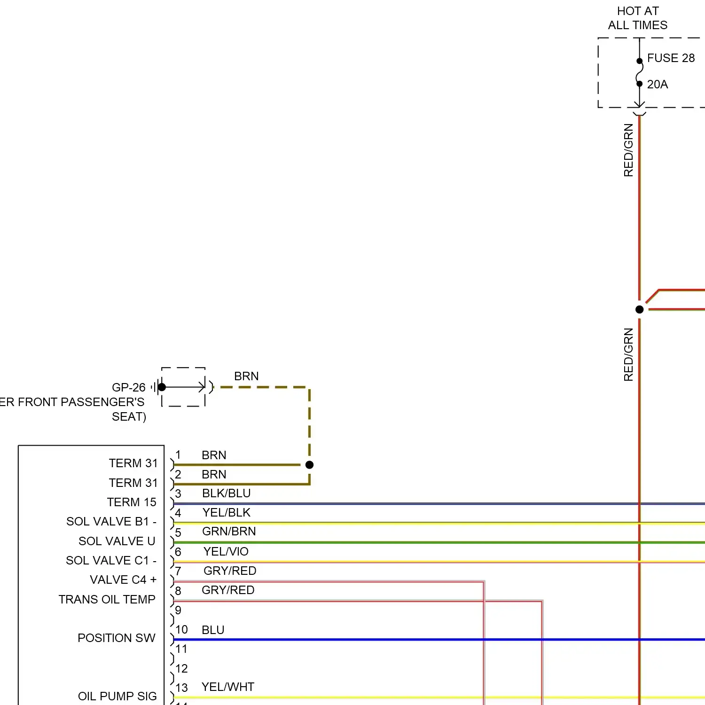Viewport: 705px width, 705px height.
Task: Click the splice dot on the RED/GRN wire
Action: pyautogui.click(x=639, y=309)
